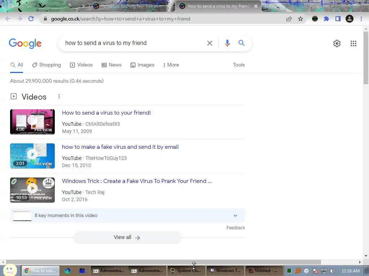369x276 pixels.
Task: Go back to the previous page
Action: [8, 19]
